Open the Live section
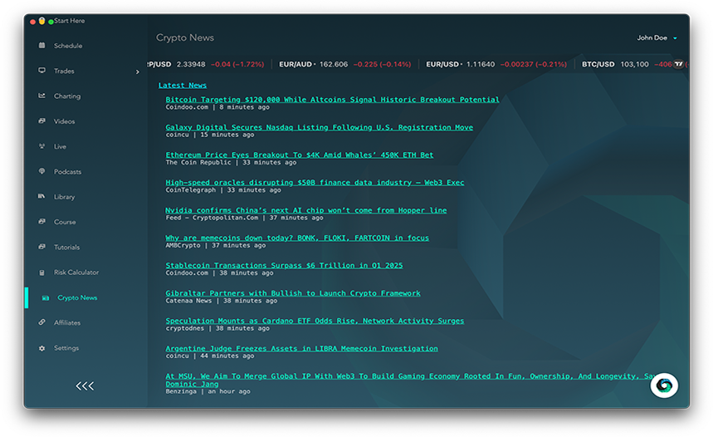Viewport: 713px width, 437px height. [x=60, y=146]
